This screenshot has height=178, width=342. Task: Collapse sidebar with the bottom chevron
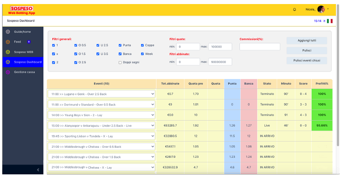tap(38, 170)
